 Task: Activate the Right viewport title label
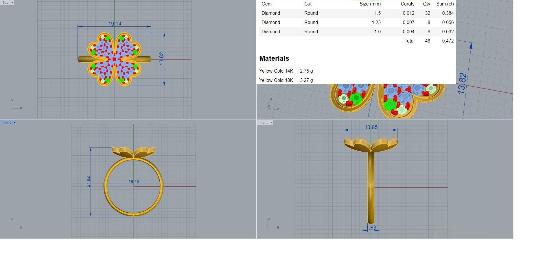point(264,122)
